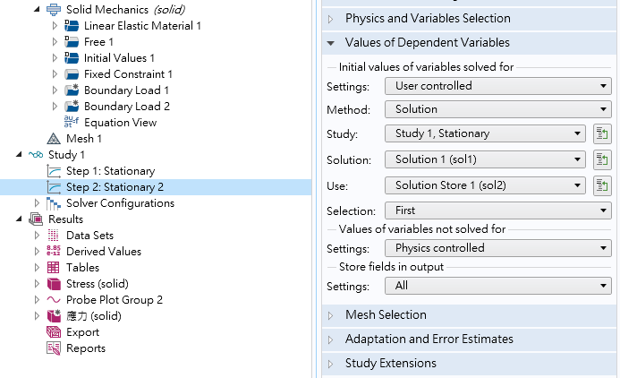Open the initial values Settings dropdown (User controlled)
The image size is (620, 378).
click(x=497, y=86)
